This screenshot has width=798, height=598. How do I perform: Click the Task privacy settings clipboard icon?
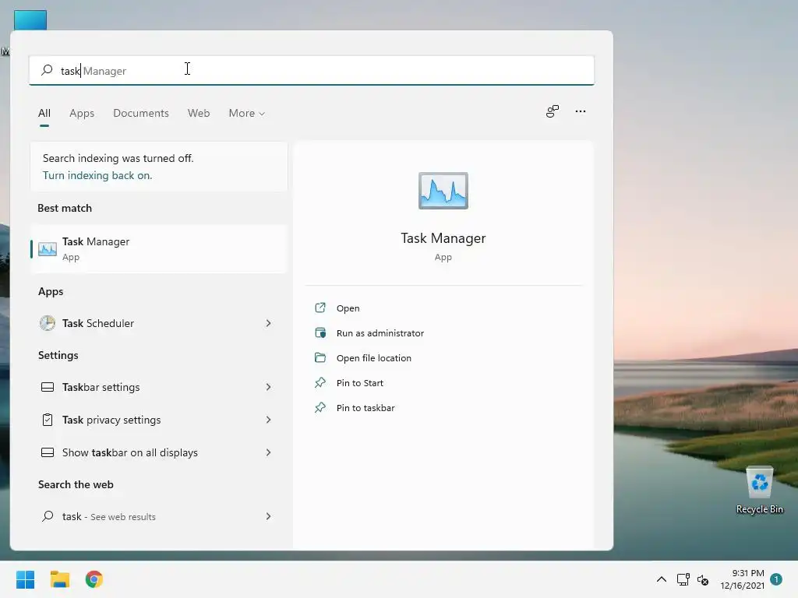click(x=48, y=420)
